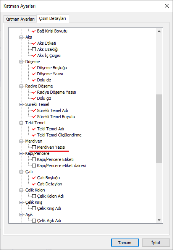
Task: Enable Kapı/Pencere Etiketi checkbox
Action: [34, 159]
